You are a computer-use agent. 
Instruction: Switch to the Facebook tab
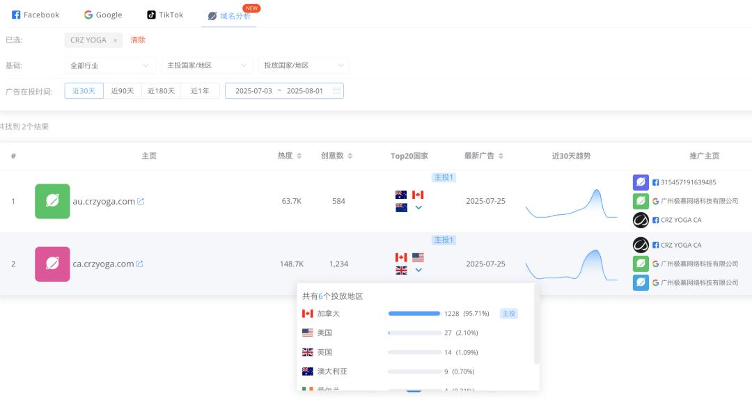pyautogui.click(x=36, y=15)
